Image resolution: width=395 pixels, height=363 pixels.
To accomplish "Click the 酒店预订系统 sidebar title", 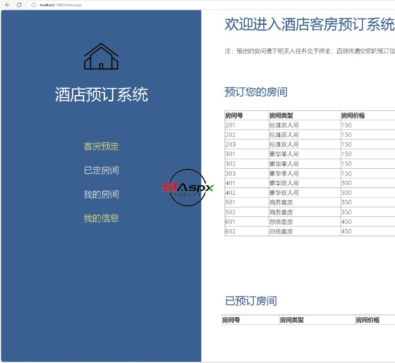I will click(x=101, y=95).
